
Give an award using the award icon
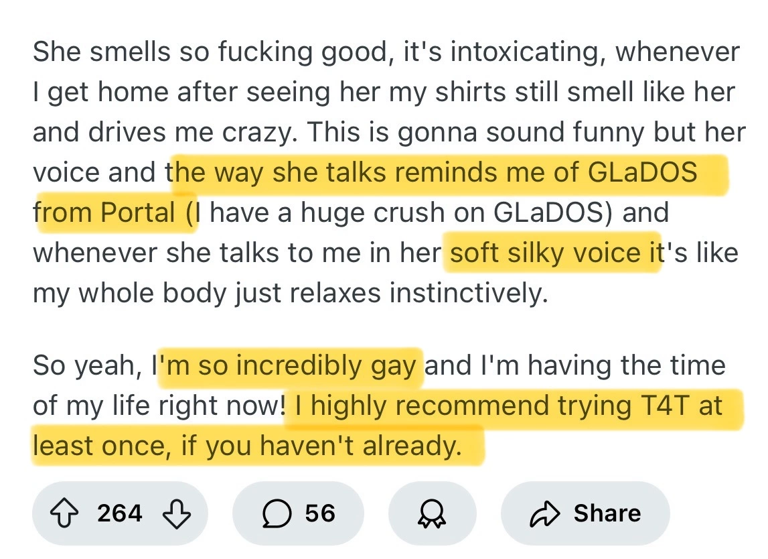(x=432, y=513)
